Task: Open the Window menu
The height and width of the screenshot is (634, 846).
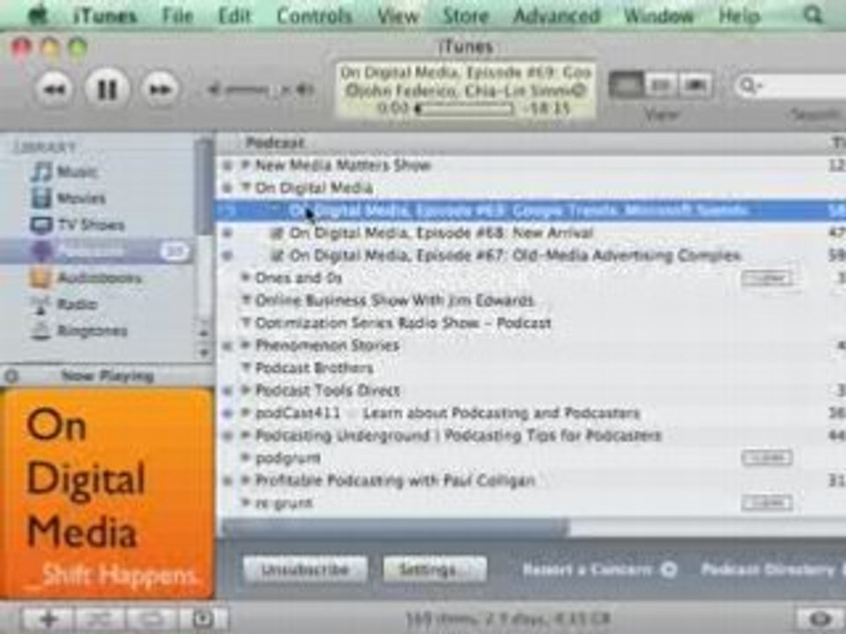Action: 658,16
